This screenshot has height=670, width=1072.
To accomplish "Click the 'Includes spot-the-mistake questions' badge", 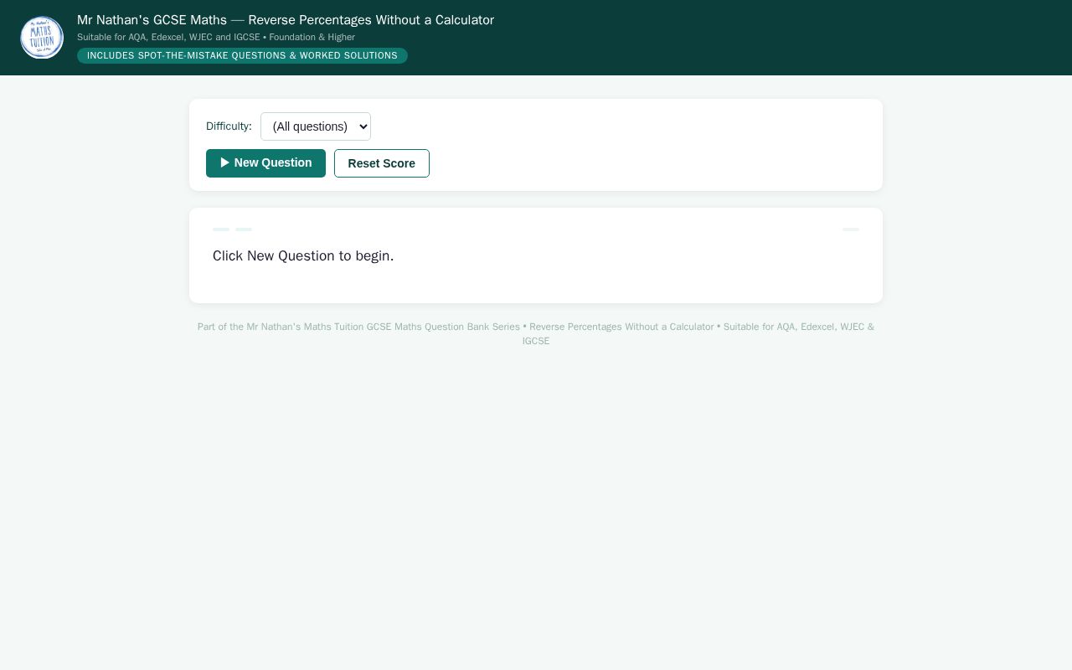I will 242,55.
